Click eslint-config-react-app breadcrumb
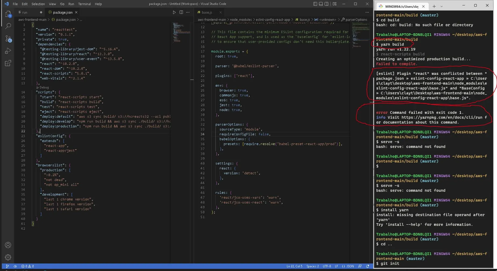497x271 pixels. click(273, 20)
